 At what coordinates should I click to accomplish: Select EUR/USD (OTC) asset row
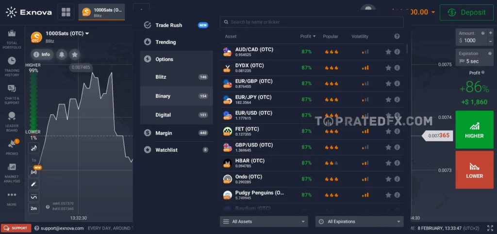click(312, 115)
